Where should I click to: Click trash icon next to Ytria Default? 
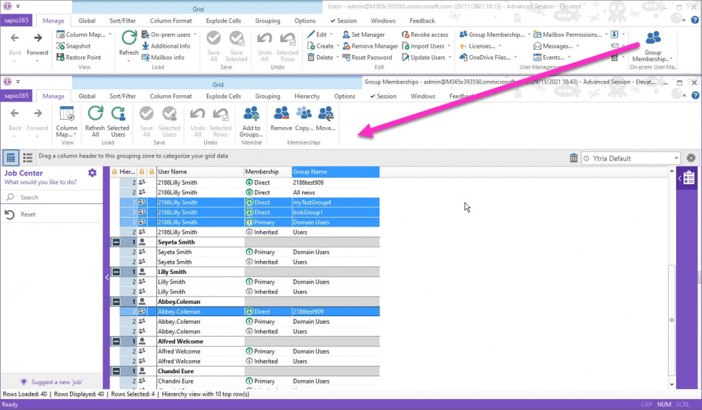(x=573, y=158)
